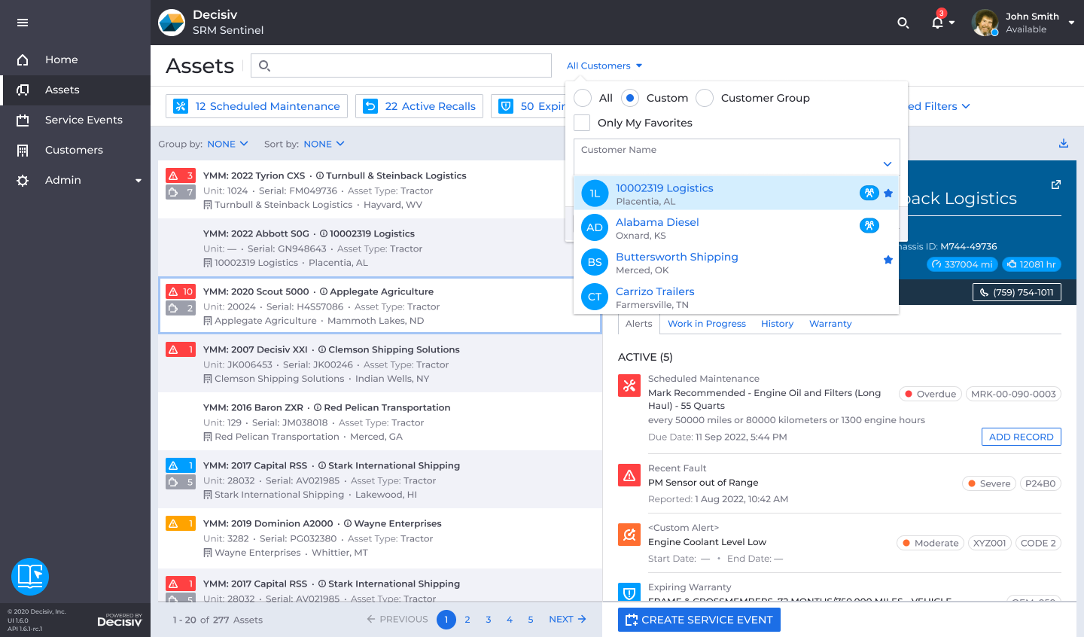Switch to Warranty tab
The height and width of the screenshot is (637, 1084).
click(830, 324)
